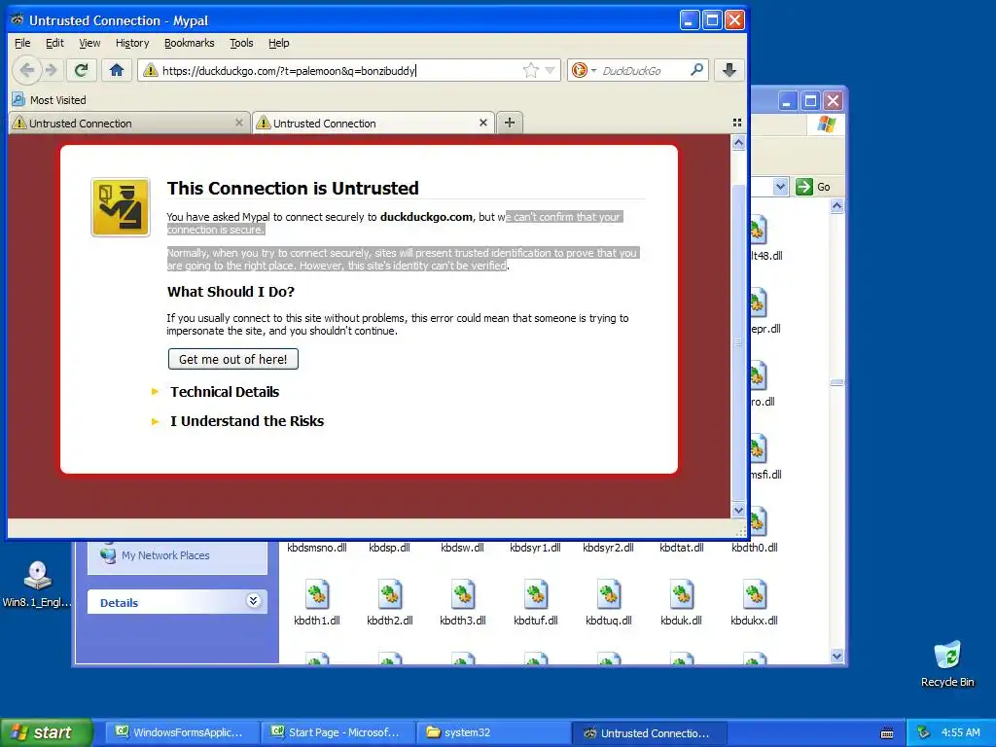Click the Explorer file list scroll-down arrow
The height and width of the screenshot is (747, 996).
click(x=837, y=657)
